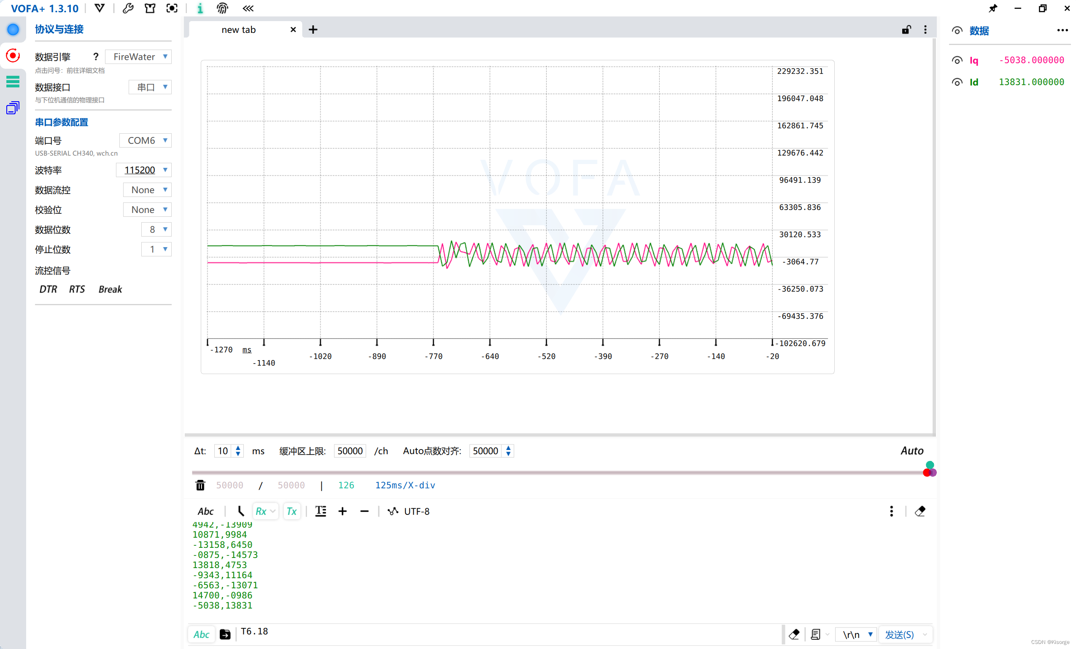
Task: Click the 发送(S) send button
Action: [900, 634]
